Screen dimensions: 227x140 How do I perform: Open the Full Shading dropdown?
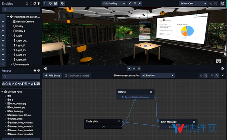pos(114,4)
